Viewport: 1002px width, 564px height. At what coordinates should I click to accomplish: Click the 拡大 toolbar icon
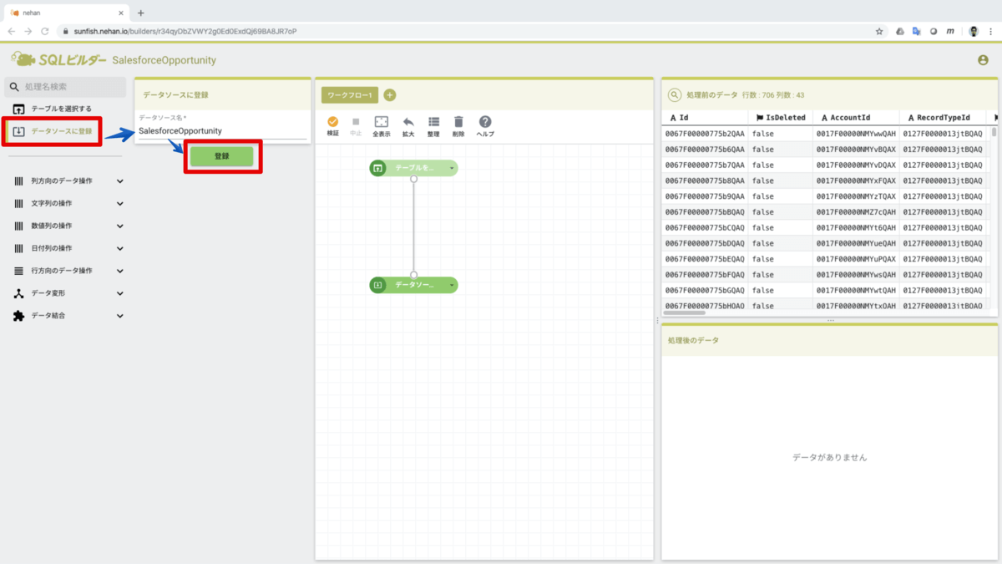408,122
